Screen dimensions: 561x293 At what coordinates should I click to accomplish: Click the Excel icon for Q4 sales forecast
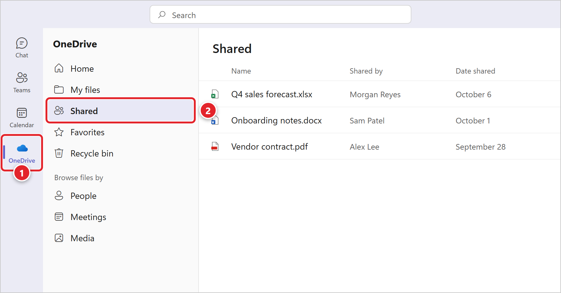pos(215,94)
